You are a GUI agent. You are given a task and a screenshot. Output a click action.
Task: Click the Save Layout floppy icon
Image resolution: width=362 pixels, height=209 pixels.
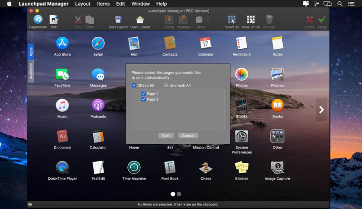pyautogui.click(x=118, y=20)
